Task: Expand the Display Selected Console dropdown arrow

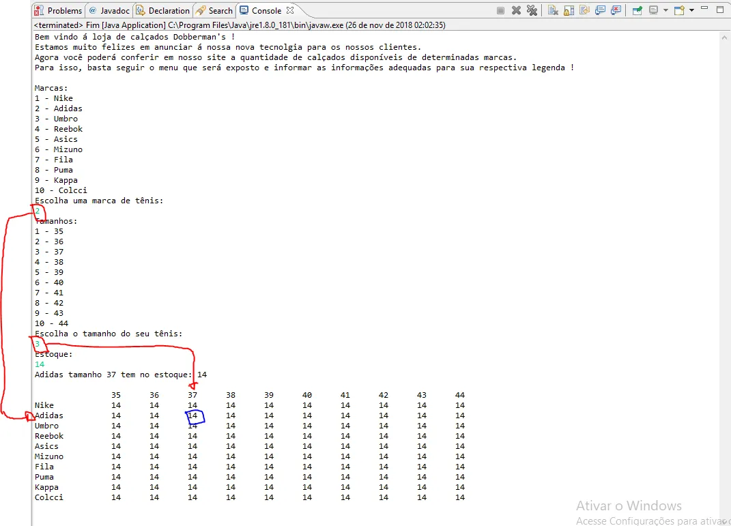Action: pyautogui.click(x=665, y=10)
